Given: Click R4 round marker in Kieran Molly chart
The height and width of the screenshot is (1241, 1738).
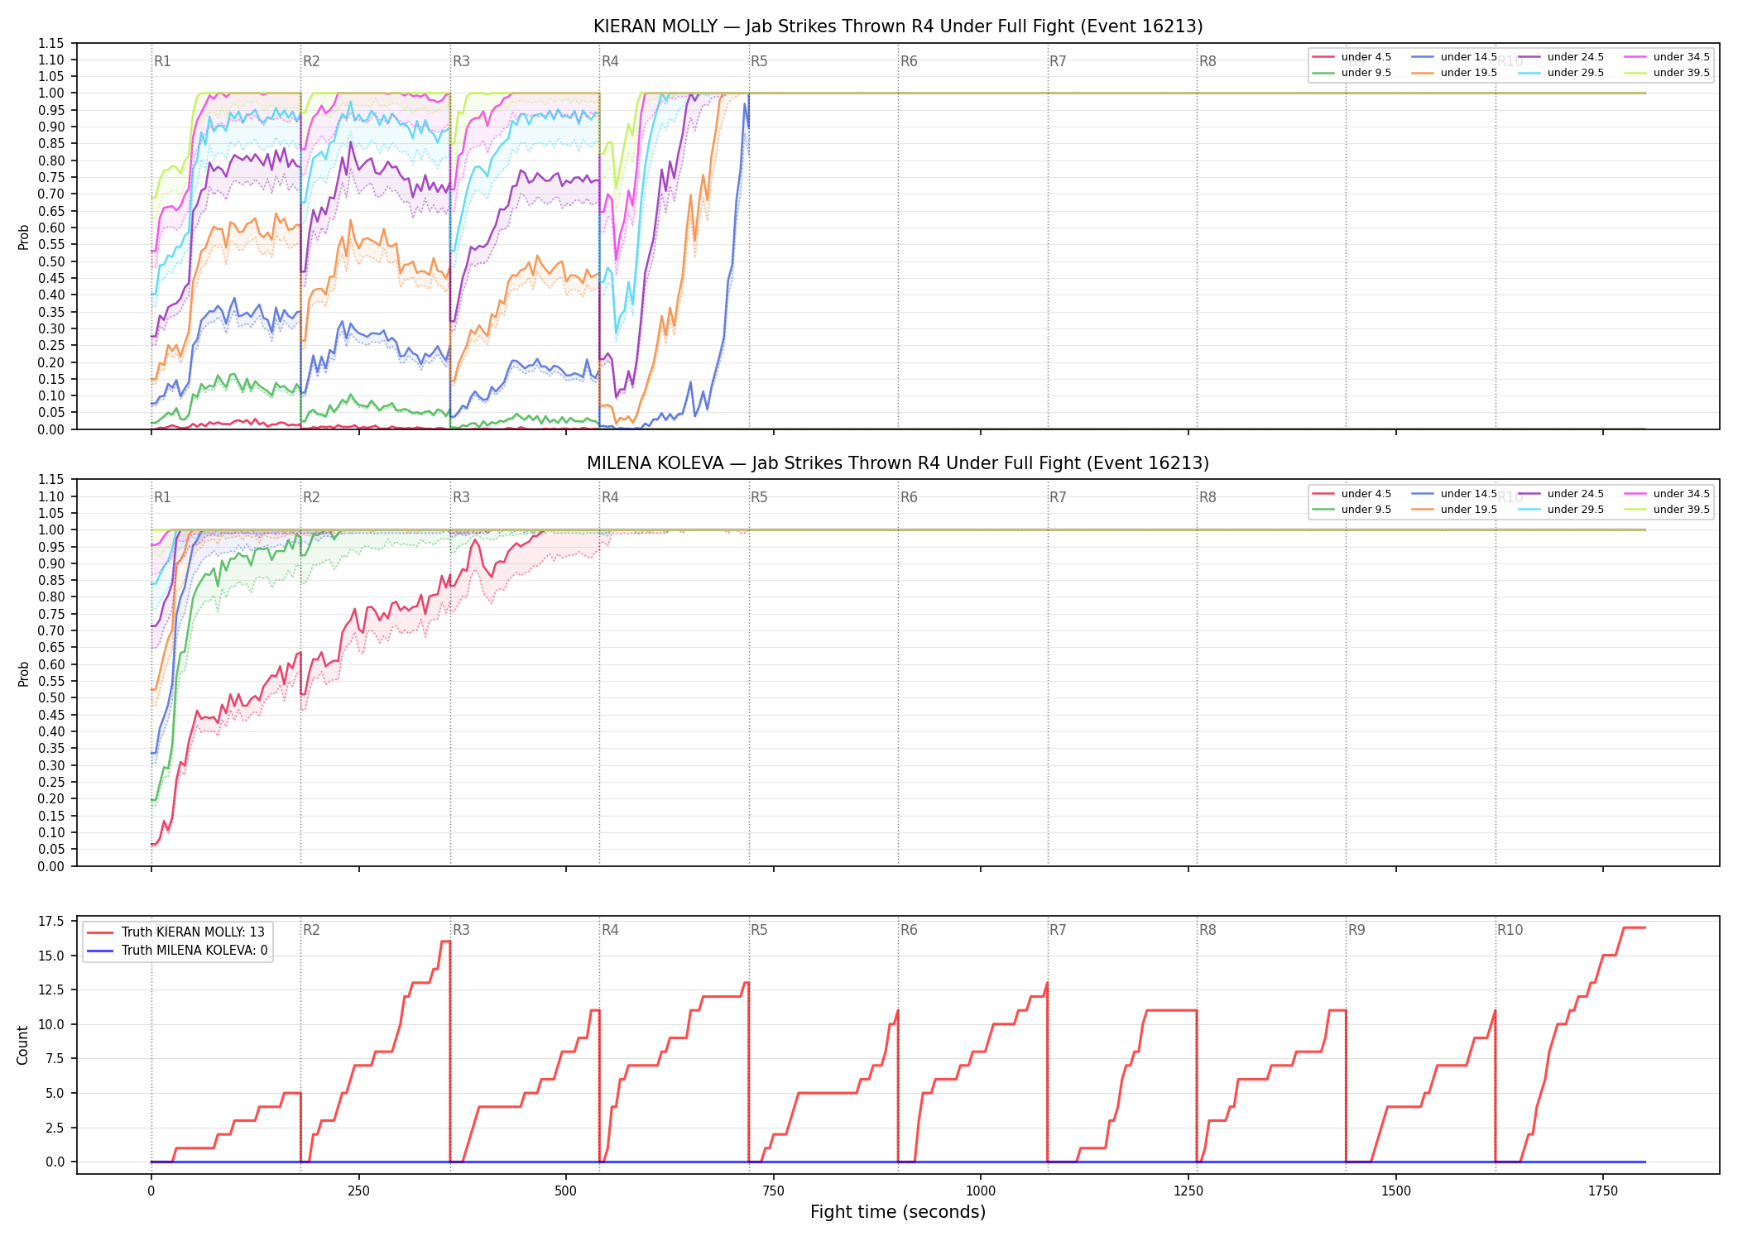Looking at the screenshot, I should (x=610, y=61).
